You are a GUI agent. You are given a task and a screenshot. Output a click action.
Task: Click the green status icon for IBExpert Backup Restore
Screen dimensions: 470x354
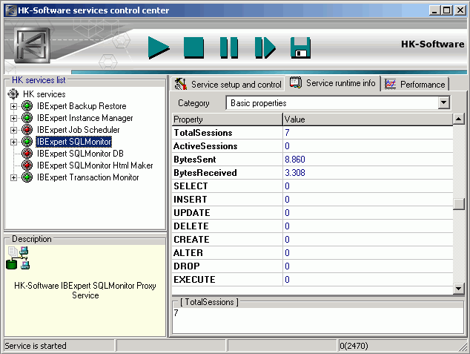click(27, 106)
